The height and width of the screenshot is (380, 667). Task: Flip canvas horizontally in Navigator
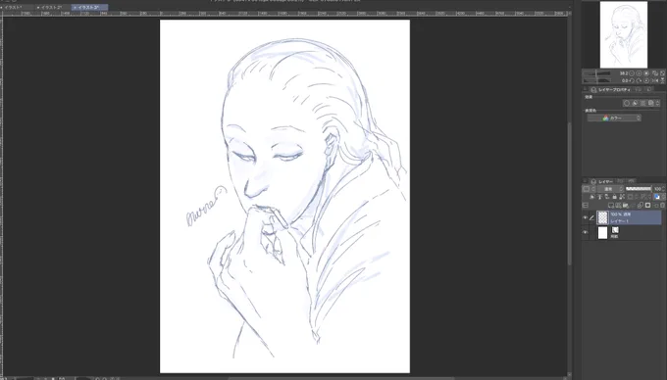click(655, 80)
